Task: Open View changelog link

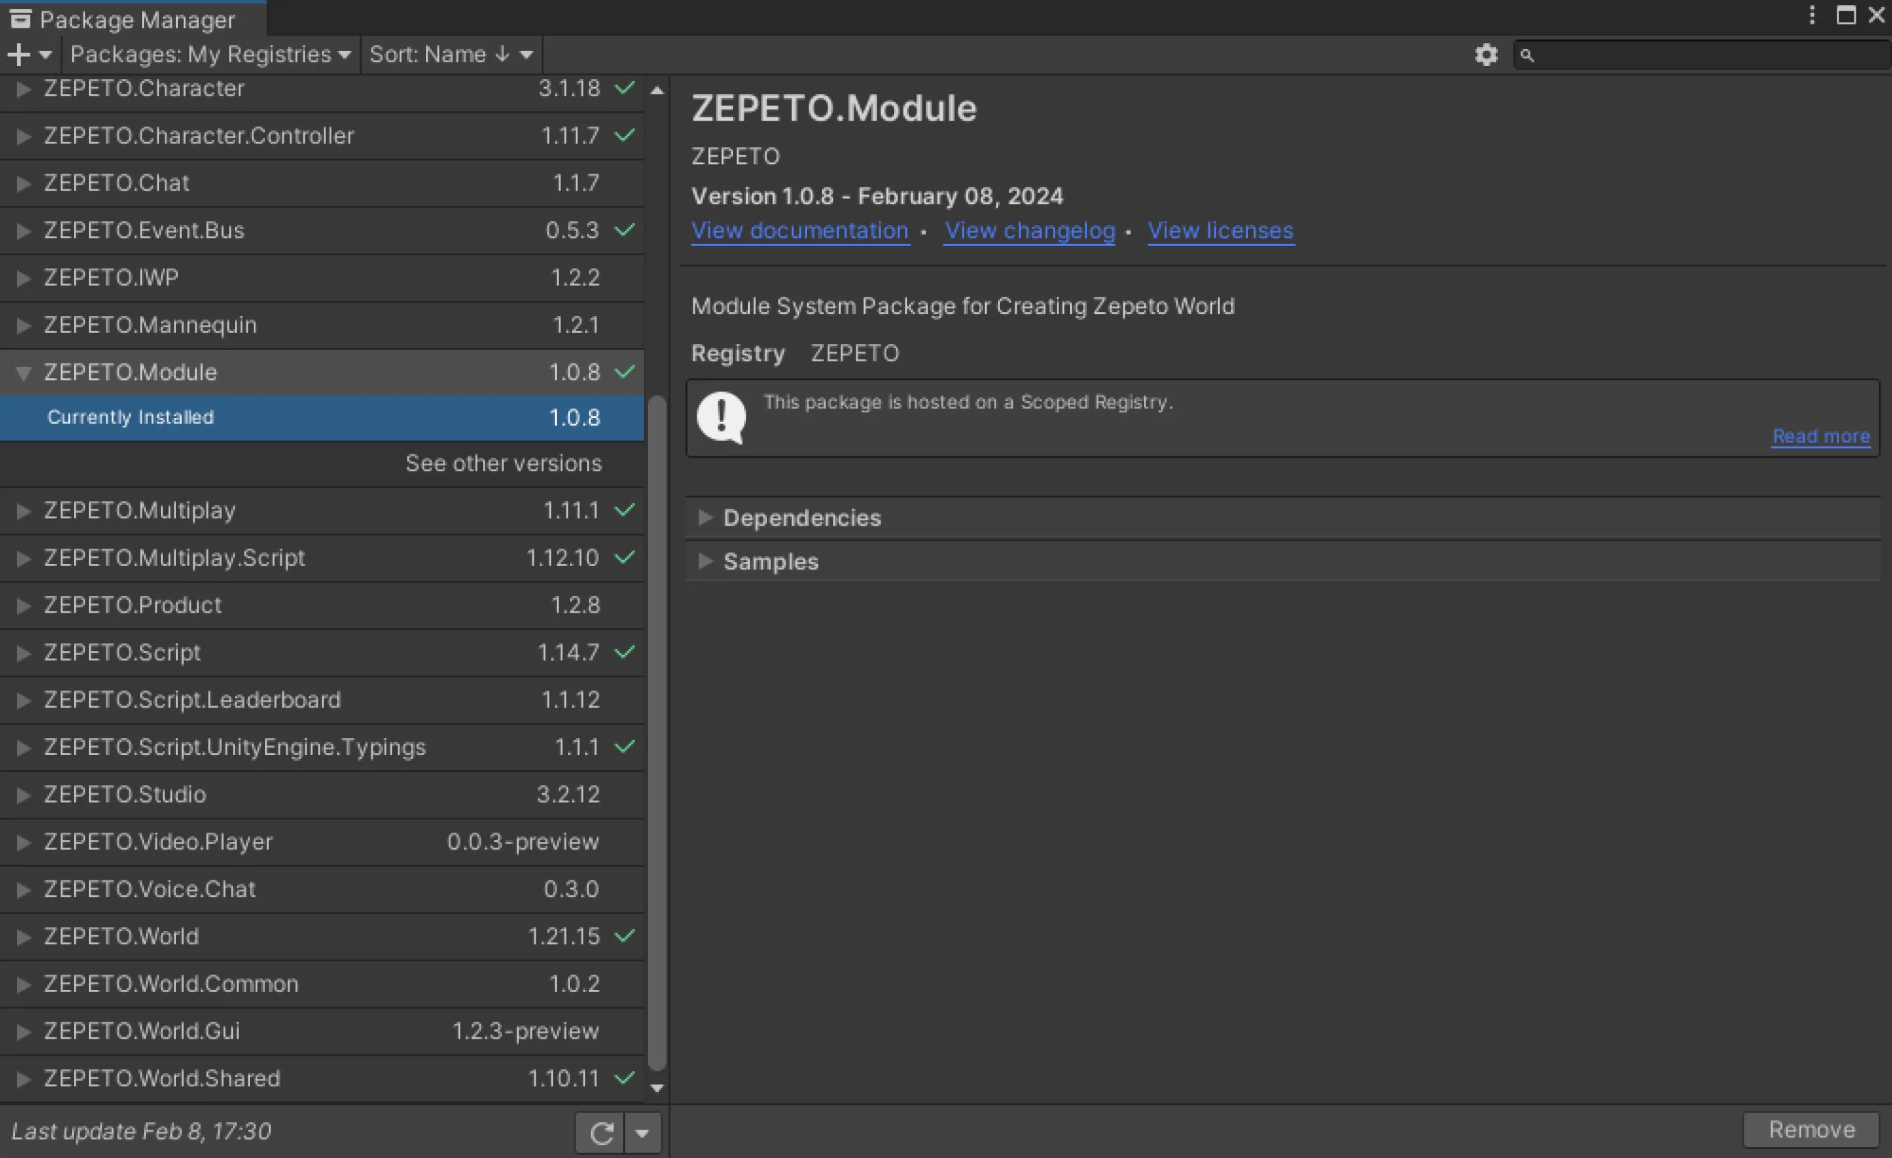Action: tap(1030, 230)
